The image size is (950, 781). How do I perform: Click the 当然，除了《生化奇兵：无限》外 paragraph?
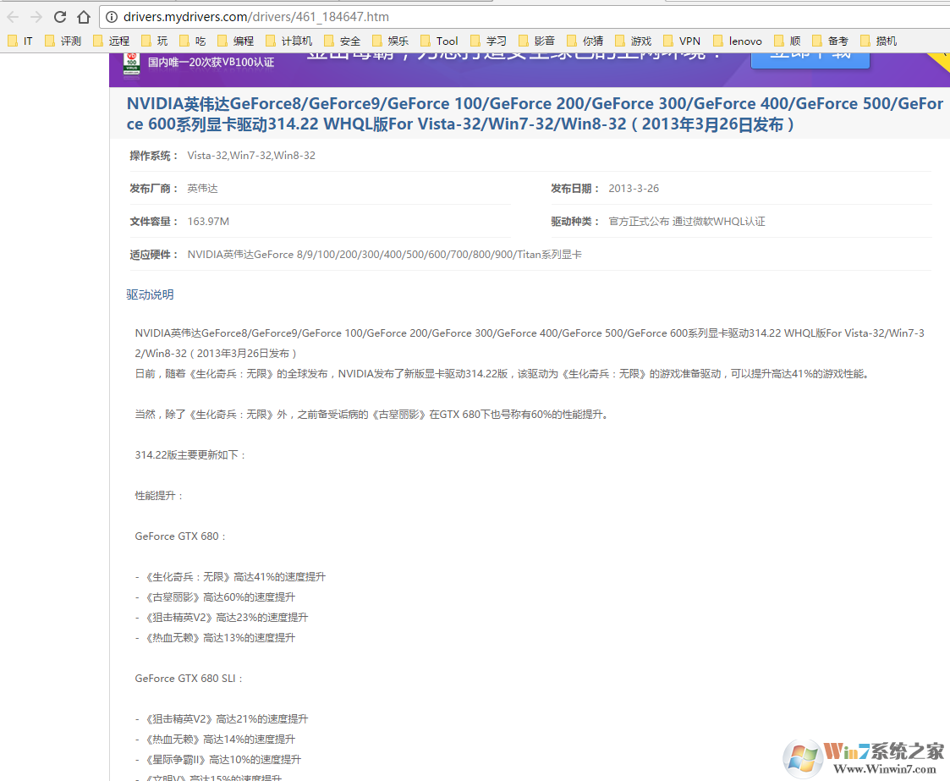371,415
